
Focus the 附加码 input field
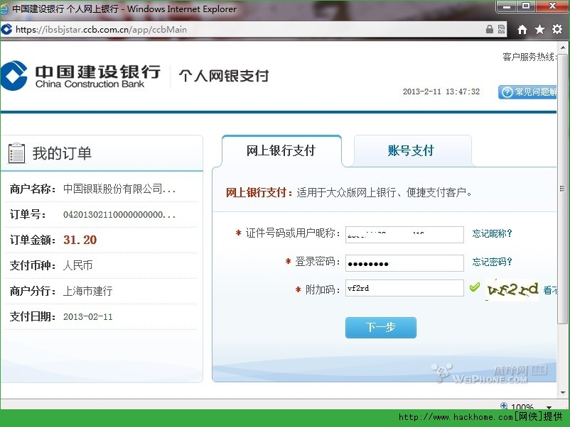point(404,288)
